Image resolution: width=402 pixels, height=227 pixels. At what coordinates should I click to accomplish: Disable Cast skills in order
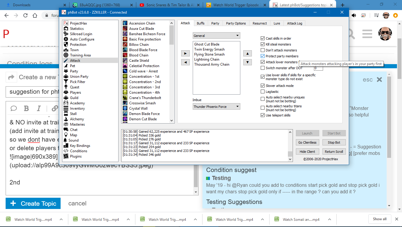coord(262,38)
